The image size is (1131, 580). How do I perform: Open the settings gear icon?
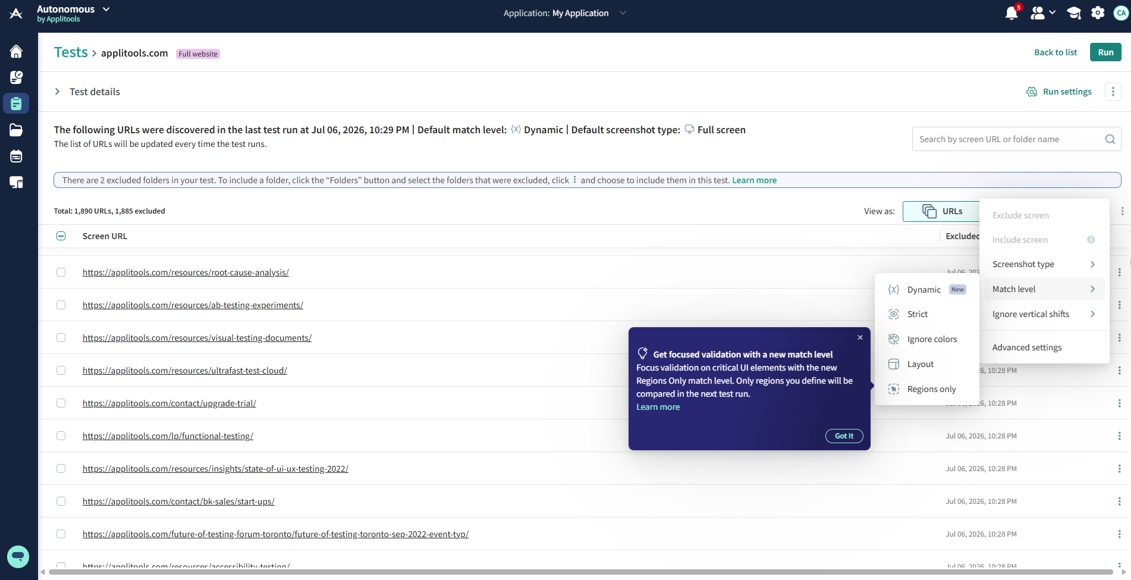(x=1098, y=13)
